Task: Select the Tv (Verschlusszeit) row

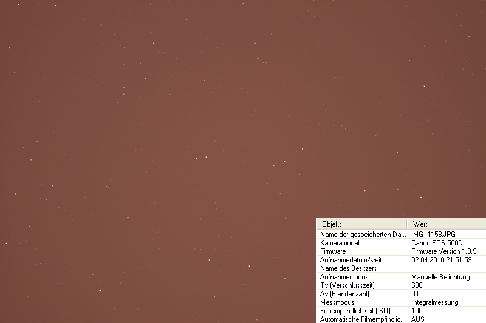Action: pyautogui.click(x=345, y=285)
